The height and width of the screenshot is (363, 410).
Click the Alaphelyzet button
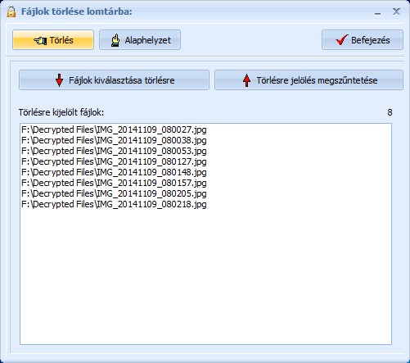(x=140, y=40)
